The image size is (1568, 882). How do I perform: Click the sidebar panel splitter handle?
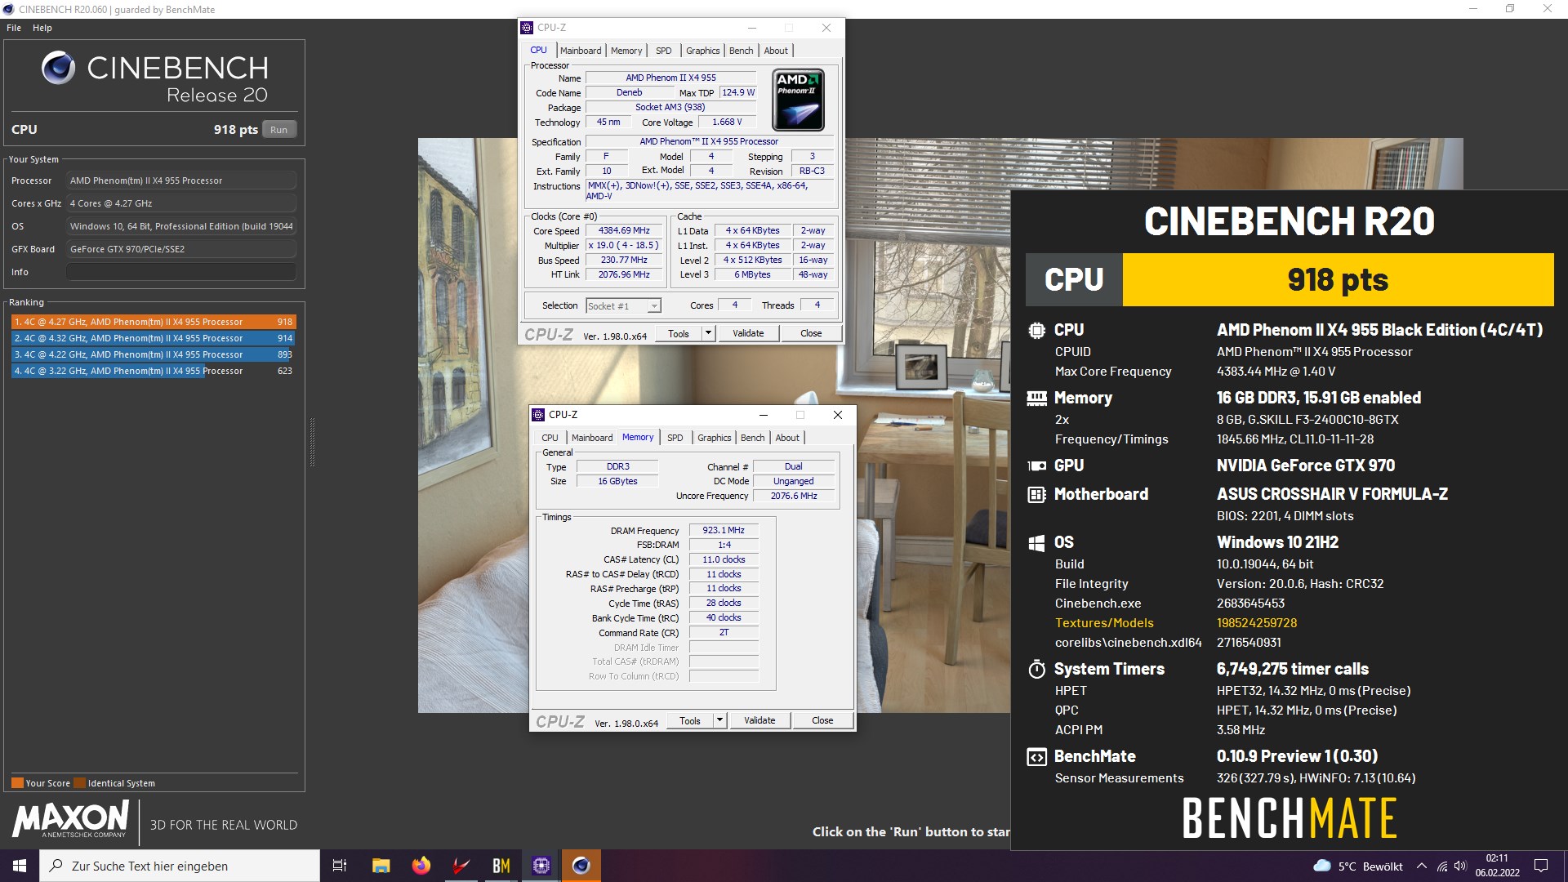coord(312,442)
